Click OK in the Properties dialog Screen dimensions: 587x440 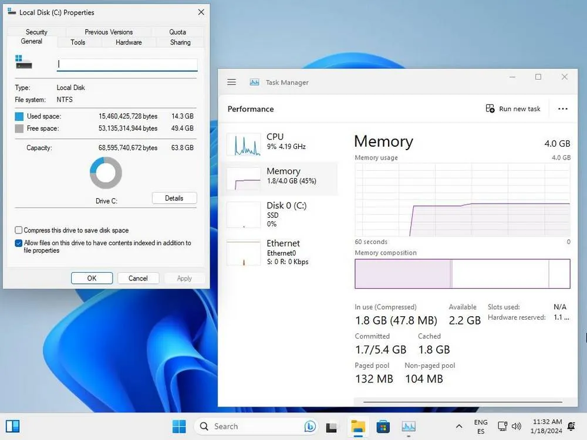92,278
